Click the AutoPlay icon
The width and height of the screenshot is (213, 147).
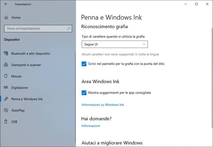(x=6, y=110)
